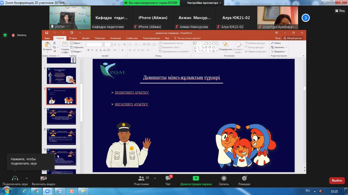Click the Bold (Ж) formatting icon
Viewport: 348px width, 195px height.
coord(88,50)
